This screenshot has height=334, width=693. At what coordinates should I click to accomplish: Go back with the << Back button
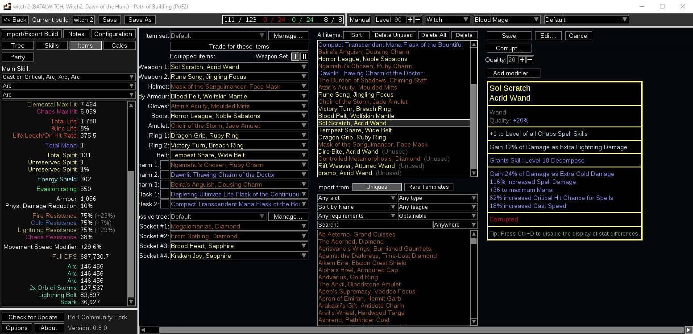[15, 20]
